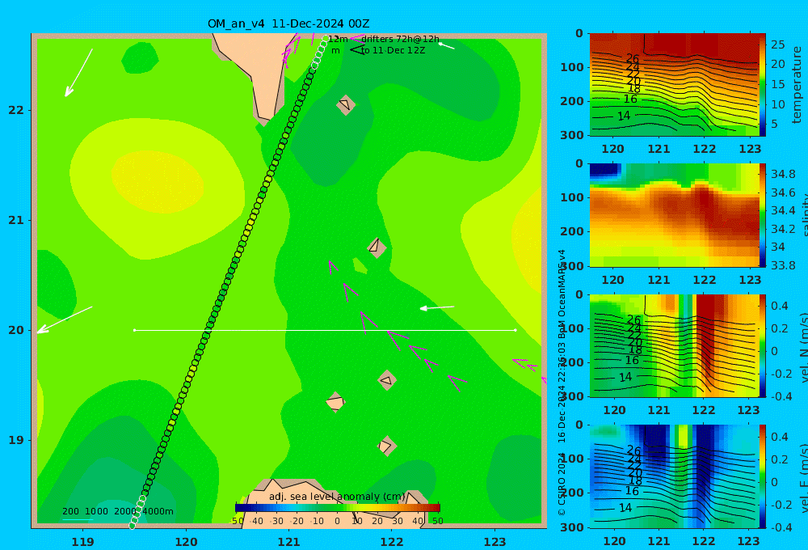Click the 50 tick at the sea level colorbar's right end
The width and height of the screenshot is (808, 550).
click(x=437, y=521)
